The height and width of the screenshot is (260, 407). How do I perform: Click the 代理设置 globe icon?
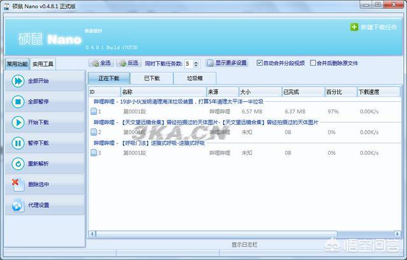point(18,205)
